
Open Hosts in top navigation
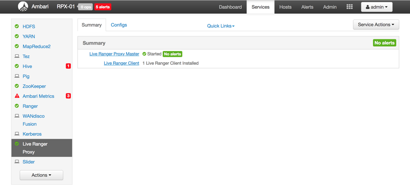pyautogui.click(x=285, y=7)
